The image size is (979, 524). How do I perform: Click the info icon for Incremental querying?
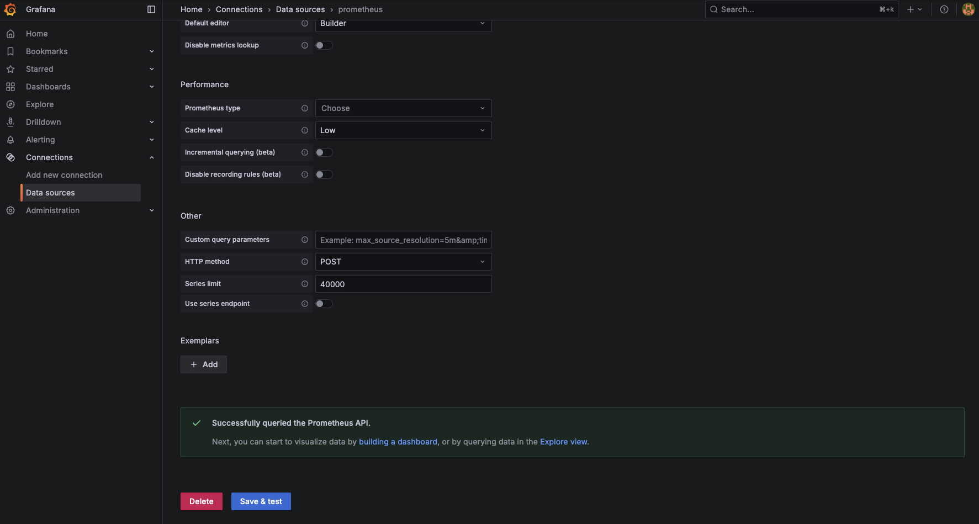point(305,152)
